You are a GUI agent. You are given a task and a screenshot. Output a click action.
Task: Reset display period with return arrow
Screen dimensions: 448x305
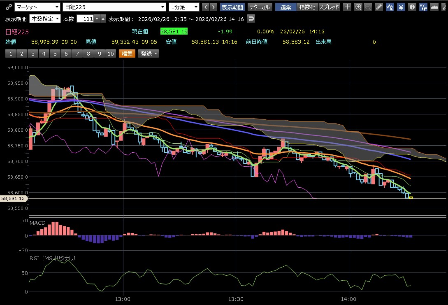coord(251,19)
